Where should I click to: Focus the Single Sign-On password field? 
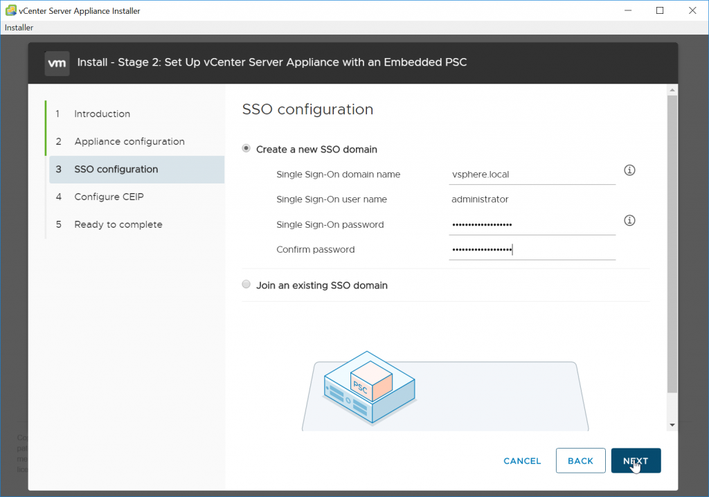click(532, 225)
